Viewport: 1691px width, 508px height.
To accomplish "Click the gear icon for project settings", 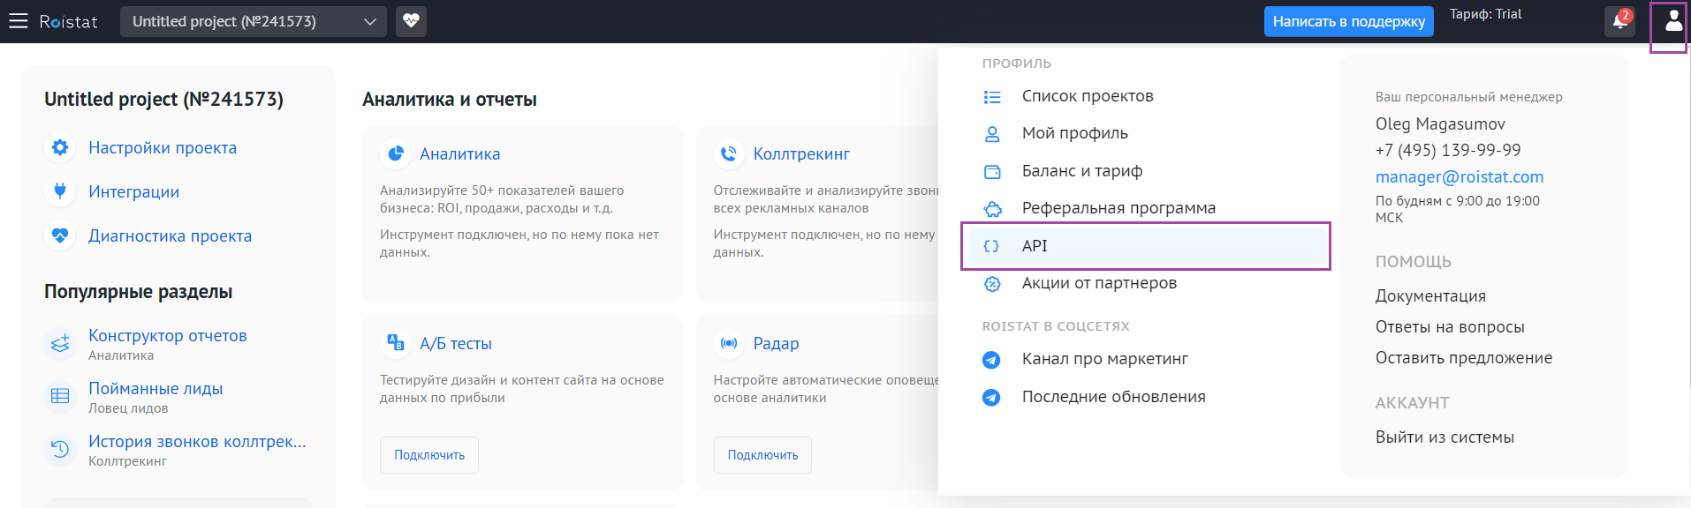I will (60, 147).
